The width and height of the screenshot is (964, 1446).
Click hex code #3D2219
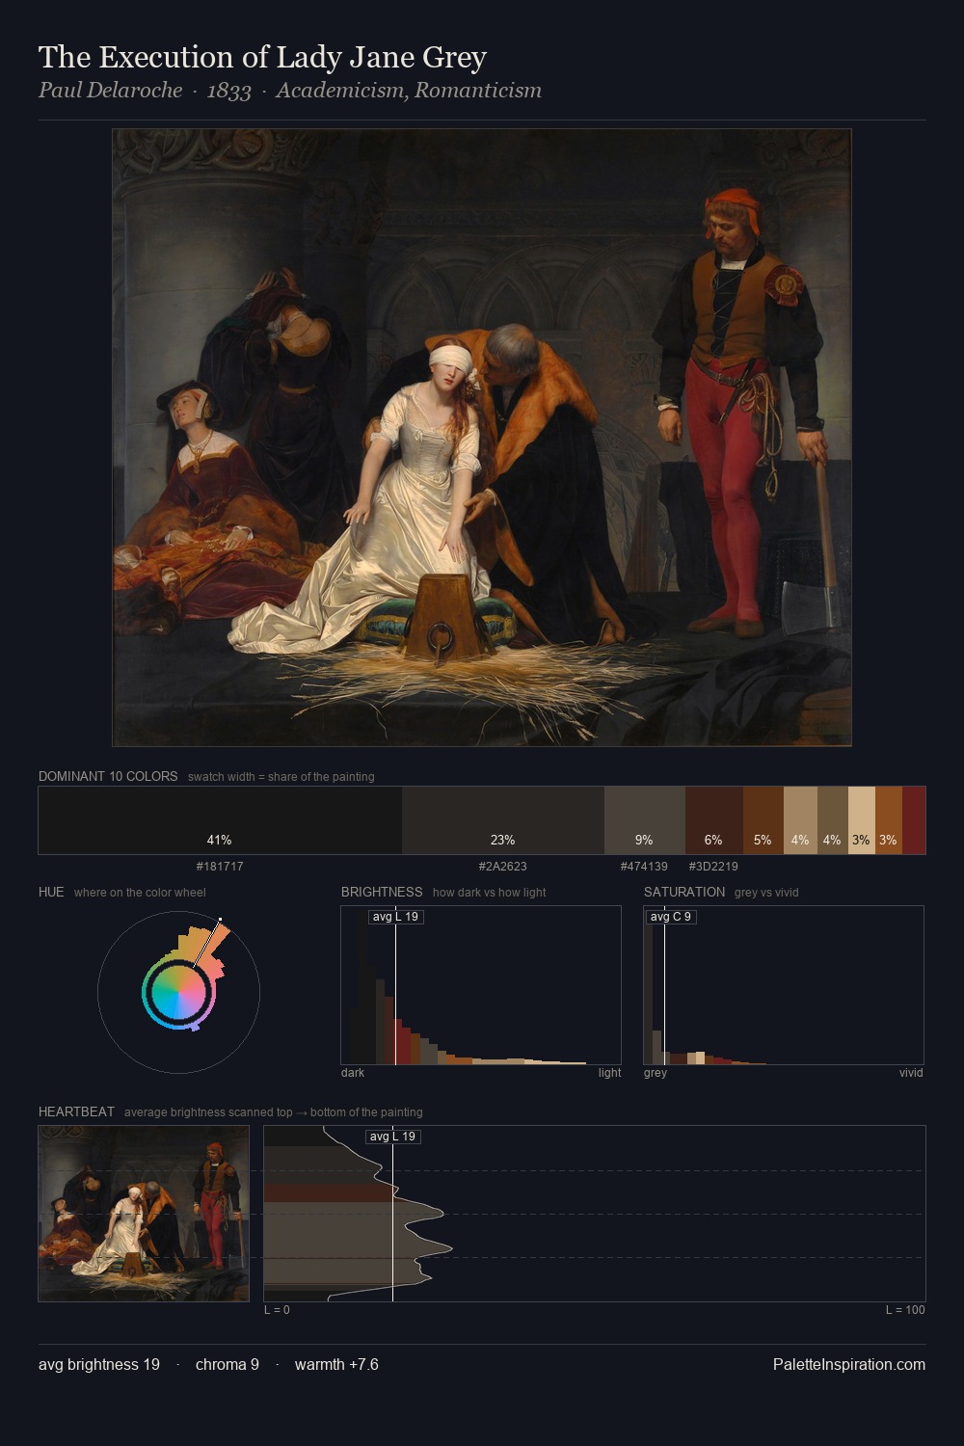coord(713,867)
